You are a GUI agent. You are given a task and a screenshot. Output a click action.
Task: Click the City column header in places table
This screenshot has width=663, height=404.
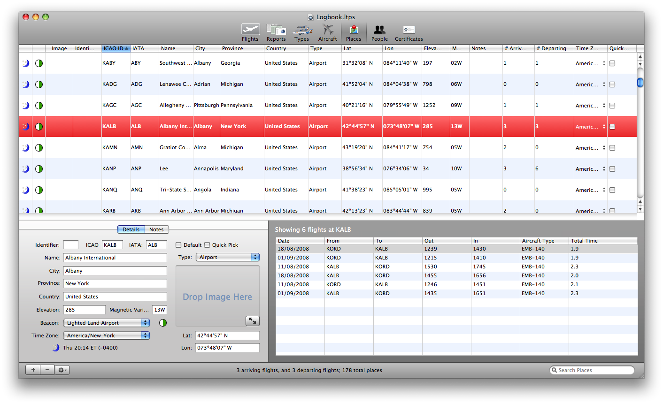[x=207, y=48]
